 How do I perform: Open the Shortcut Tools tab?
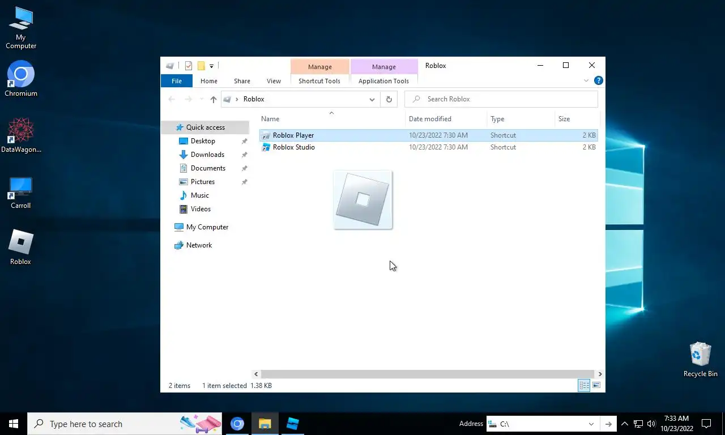click(x=319, y=81)
